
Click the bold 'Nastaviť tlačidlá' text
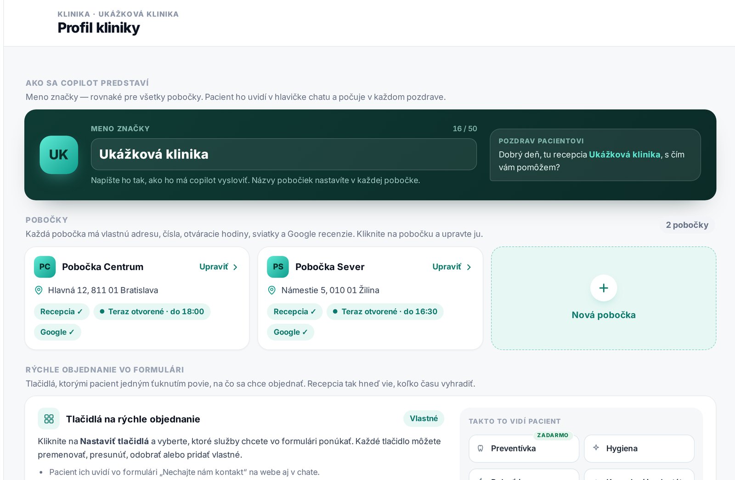pyautogui.click(x=114, y=441)
